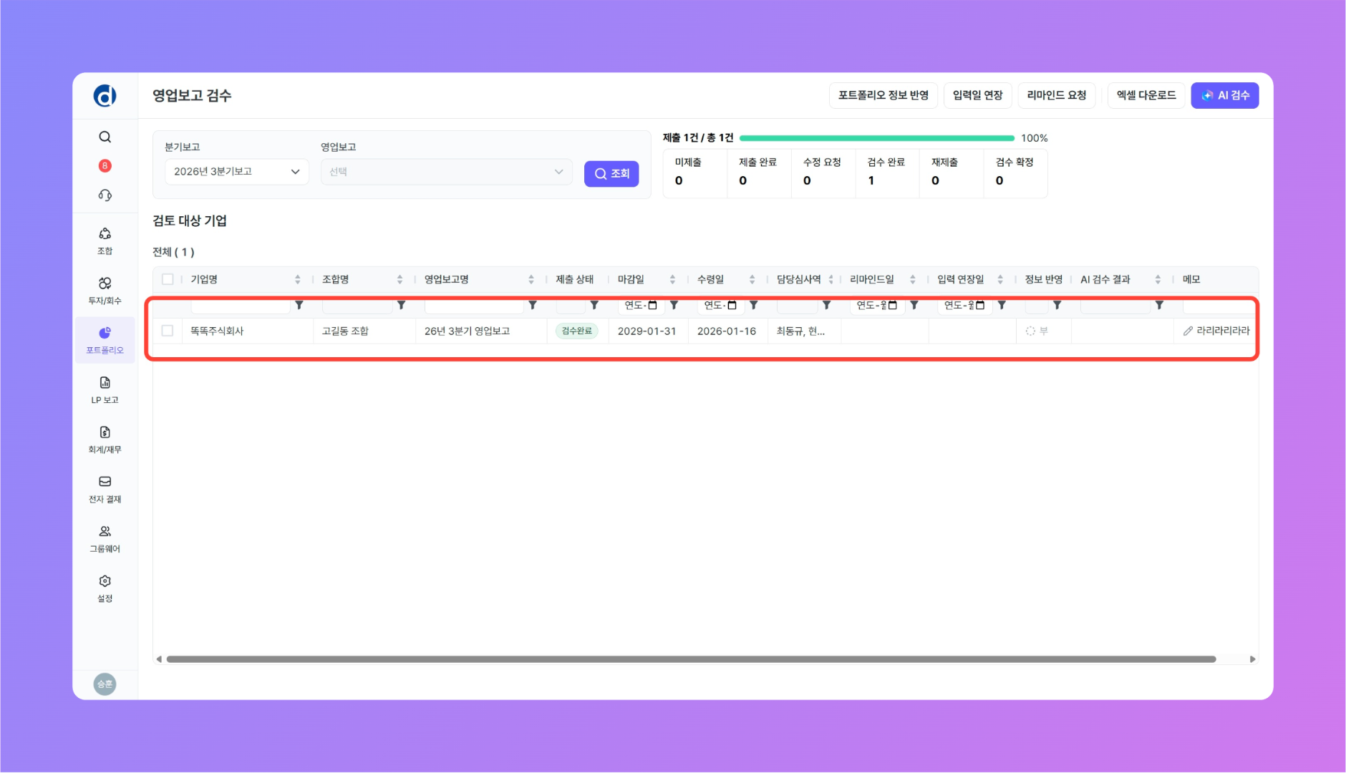Open calendar picker in 입력 연장일 filter

click(980, 306)
